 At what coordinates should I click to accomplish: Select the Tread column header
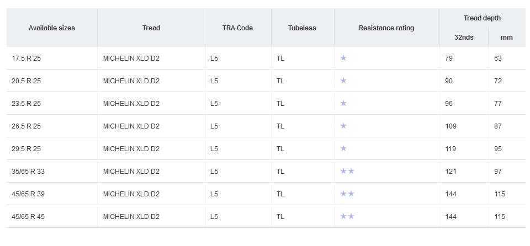[x=151, y=28]
